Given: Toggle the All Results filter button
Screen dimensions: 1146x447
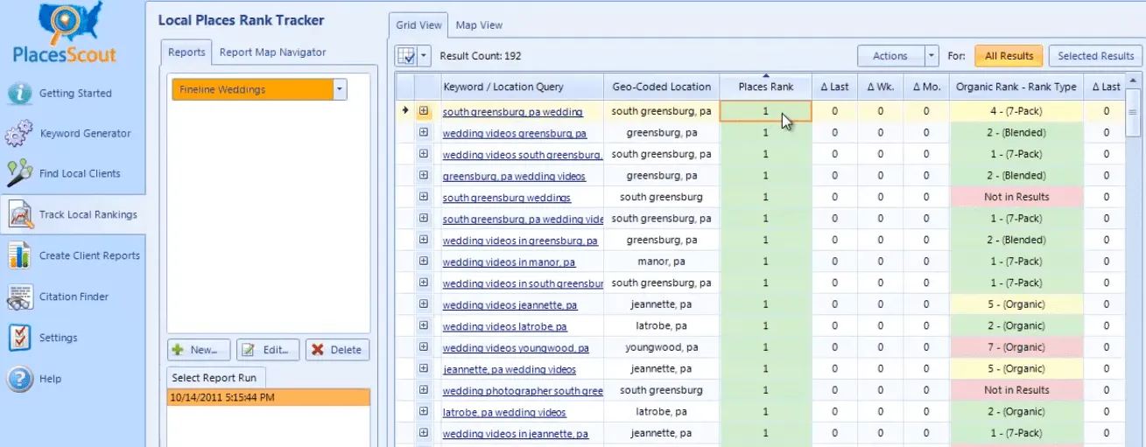Looking at the screenshot, I should click(x=1009, y=56).
